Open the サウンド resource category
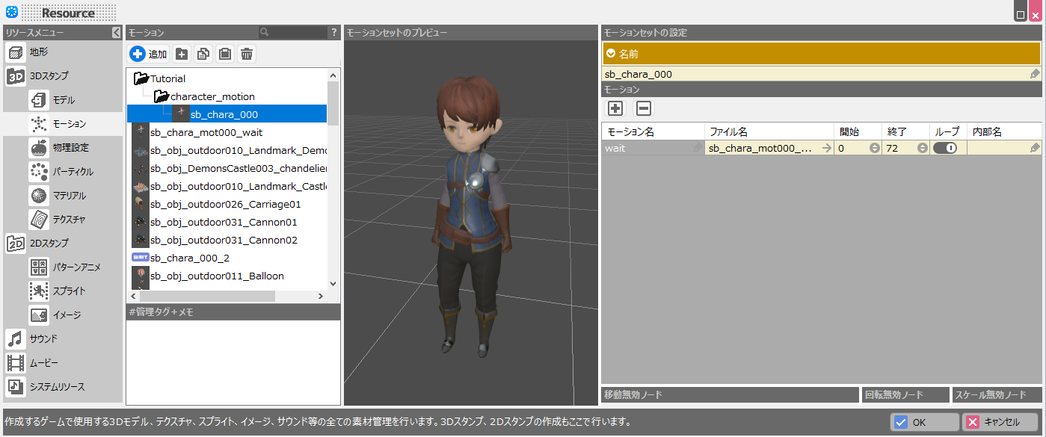 tap(43, 339)
